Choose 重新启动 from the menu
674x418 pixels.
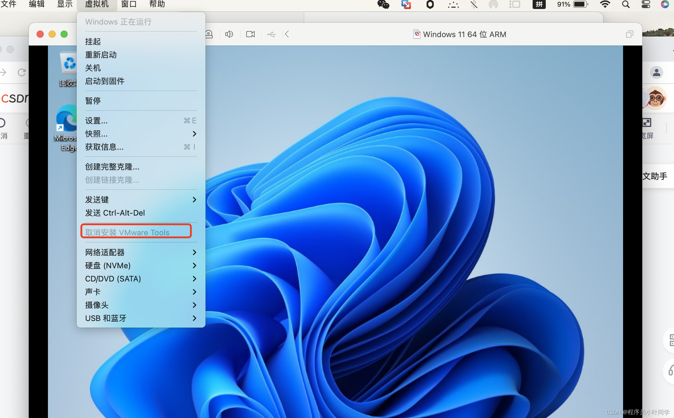tap(101, 55)
